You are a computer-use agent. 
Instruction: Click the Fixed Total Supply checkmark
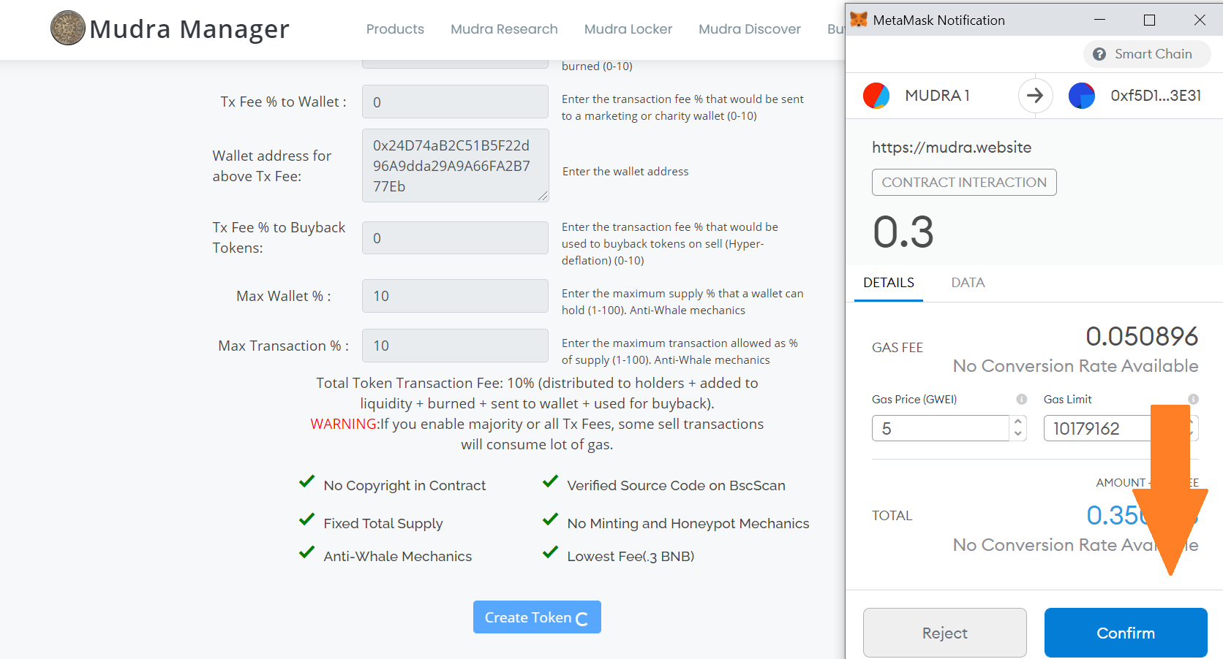[307, 520]
